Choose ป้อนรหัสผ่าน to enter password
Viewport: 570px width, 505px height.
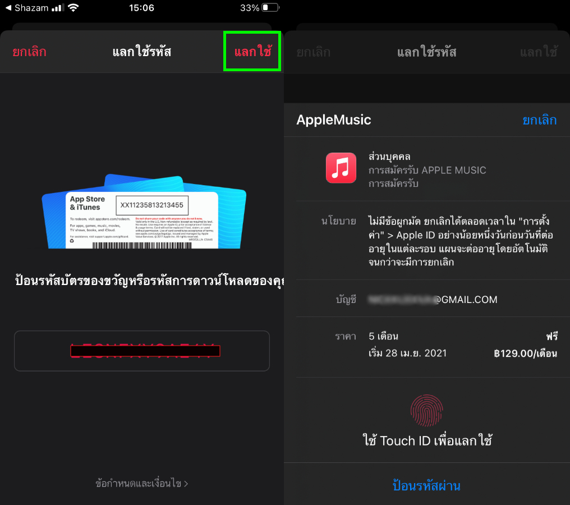pyautogui.click(x=426, y=485)
